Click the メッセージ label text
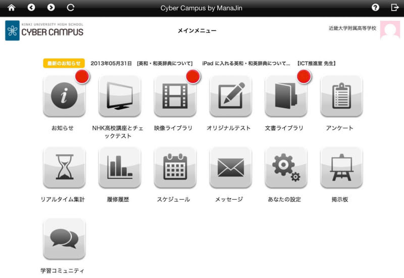The image size is (404, 278). click(229, 199)
